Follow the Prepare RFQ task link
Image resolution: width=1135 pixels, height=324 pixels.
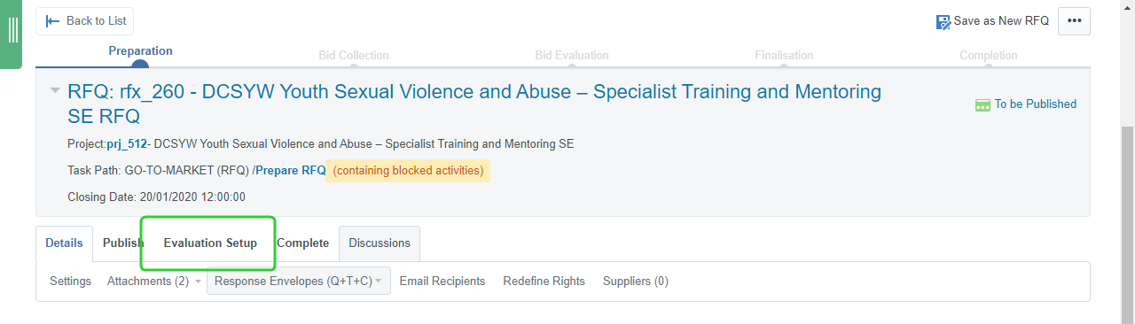291,171
